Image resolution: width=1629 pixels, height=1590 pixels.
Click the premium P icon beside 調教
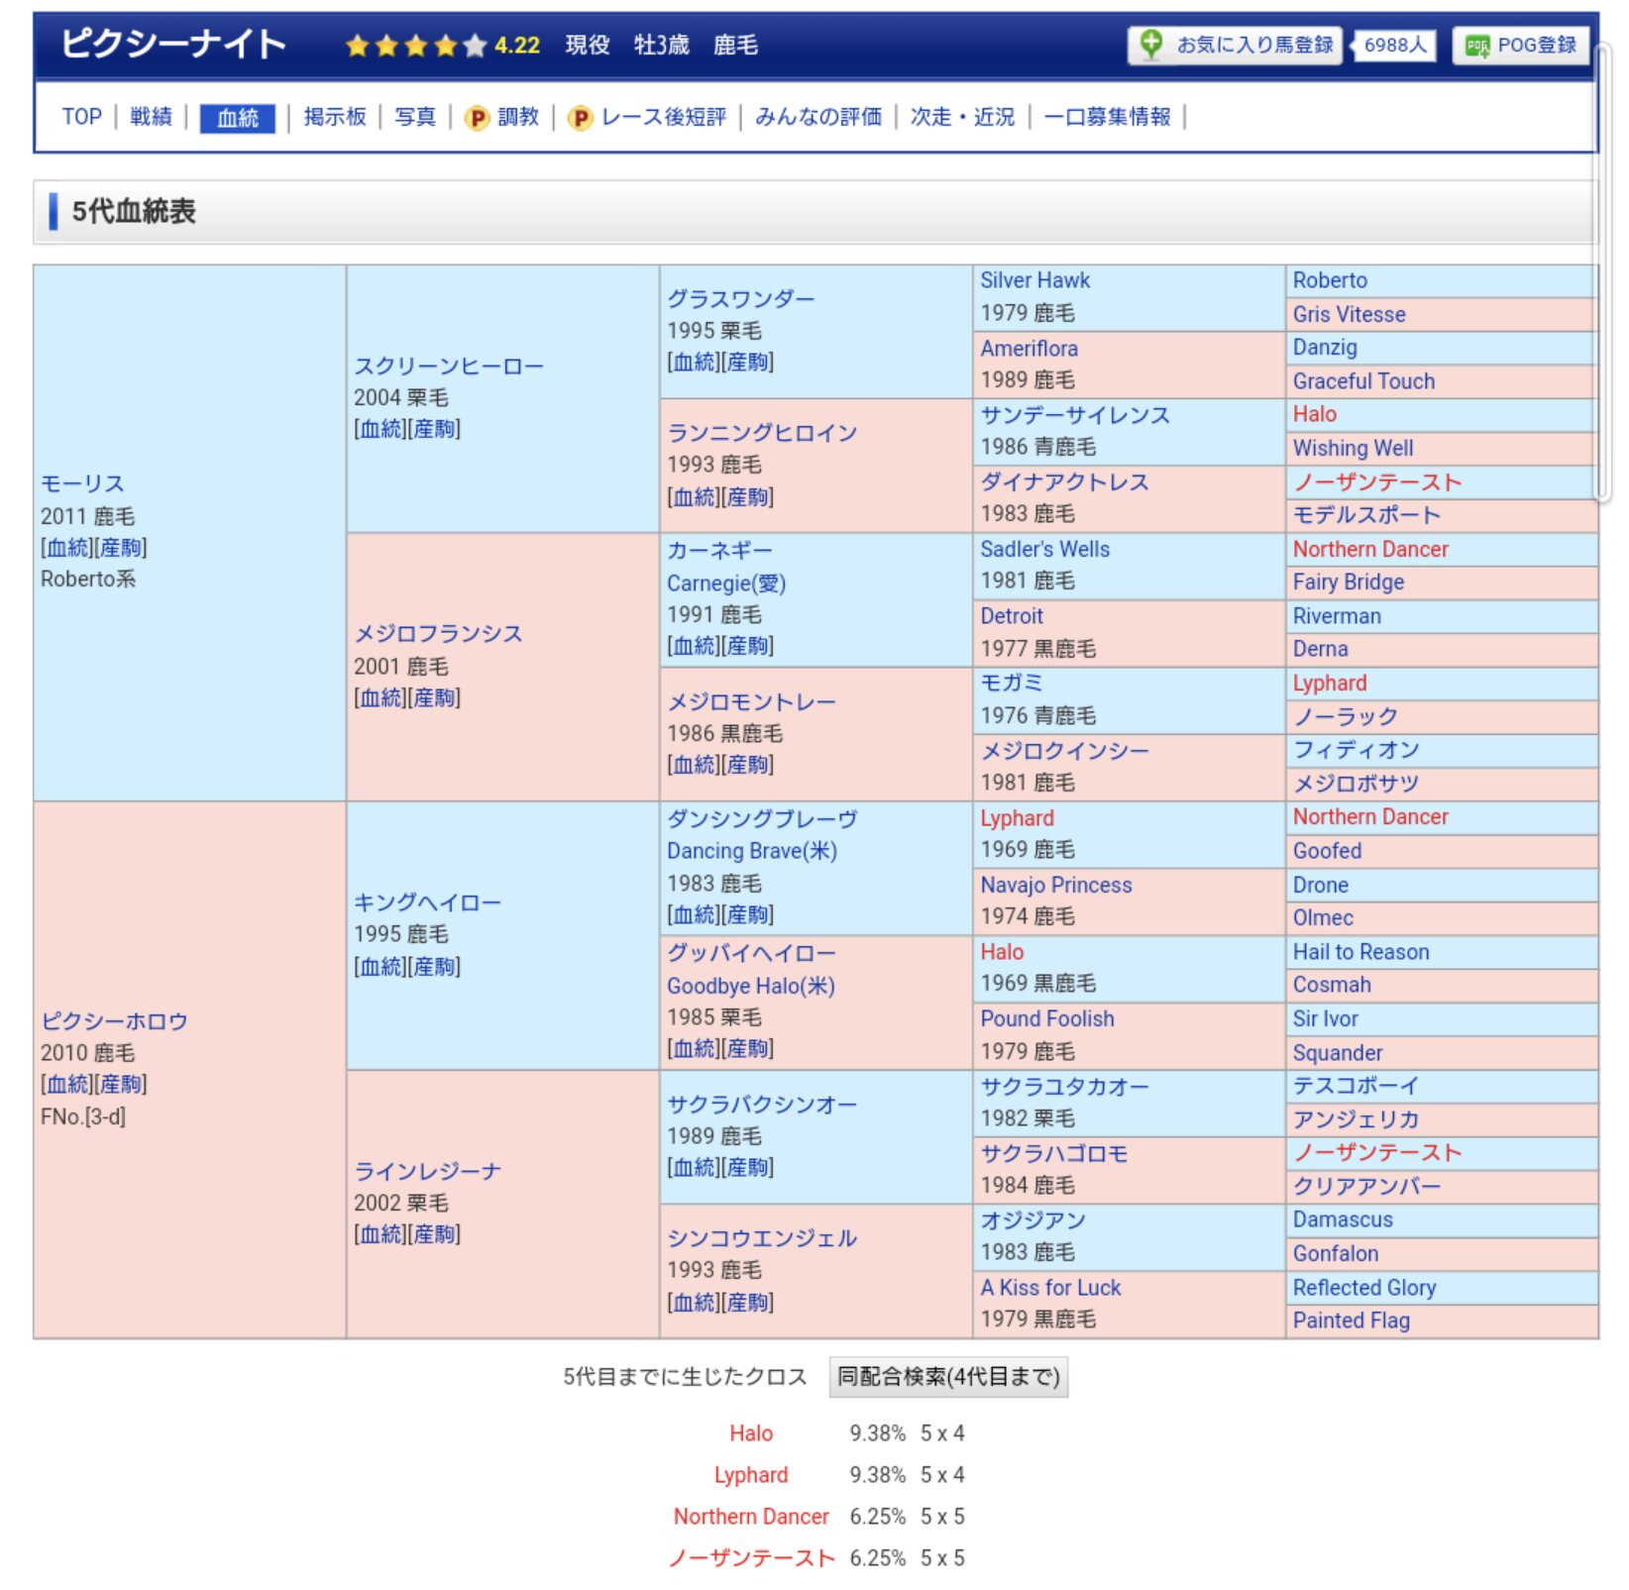pyautogui.click(x=477, y=118)
